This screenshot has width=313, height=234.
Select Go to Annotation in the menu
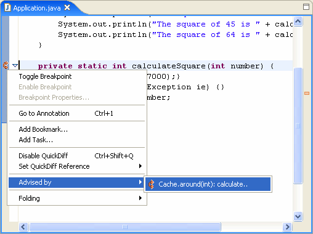pos(77,113)
